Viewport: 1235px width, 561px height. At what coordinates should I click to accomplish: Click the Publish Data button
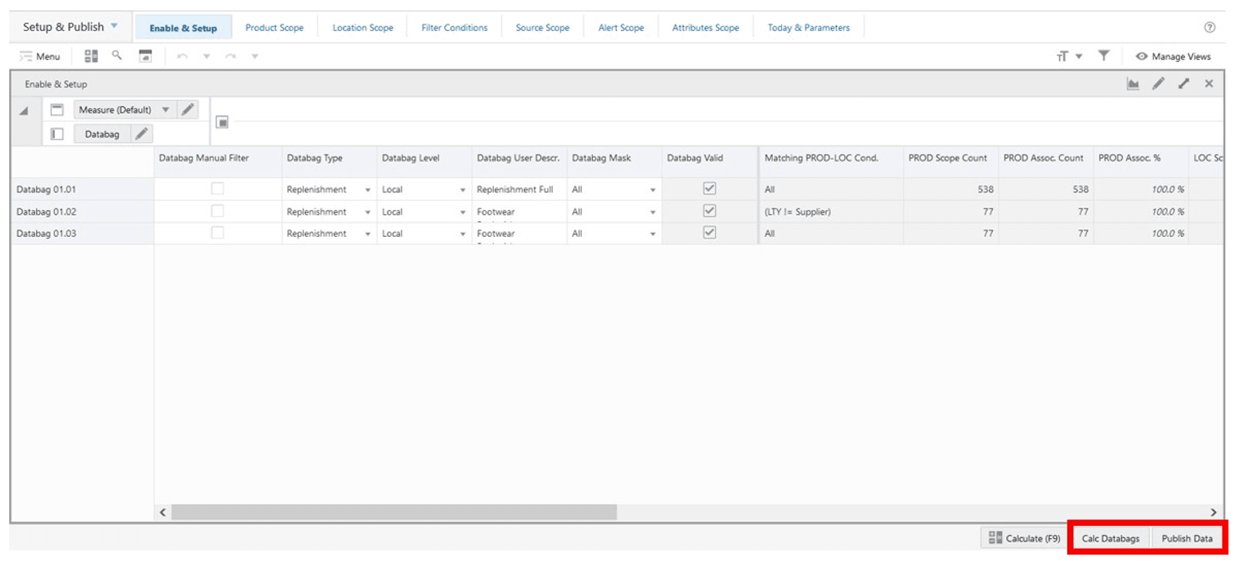(1189, 538)
